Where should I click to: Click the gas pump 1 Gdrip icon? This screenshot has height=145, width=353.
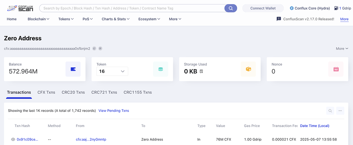(x=336, y=8)
